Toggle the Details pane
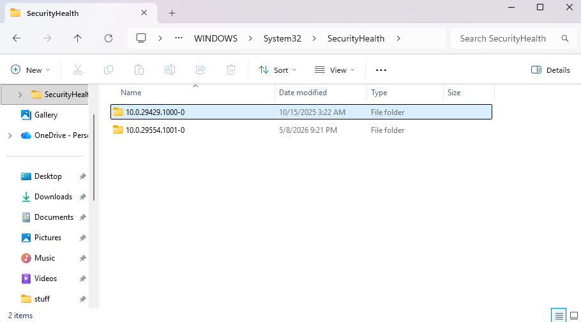581x322 pixels. [550, 70]
